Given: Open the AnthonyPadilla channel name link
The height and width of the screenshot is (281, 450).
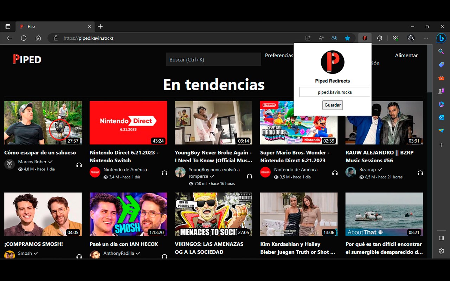Looking at the screenshot, I should 118,253.
